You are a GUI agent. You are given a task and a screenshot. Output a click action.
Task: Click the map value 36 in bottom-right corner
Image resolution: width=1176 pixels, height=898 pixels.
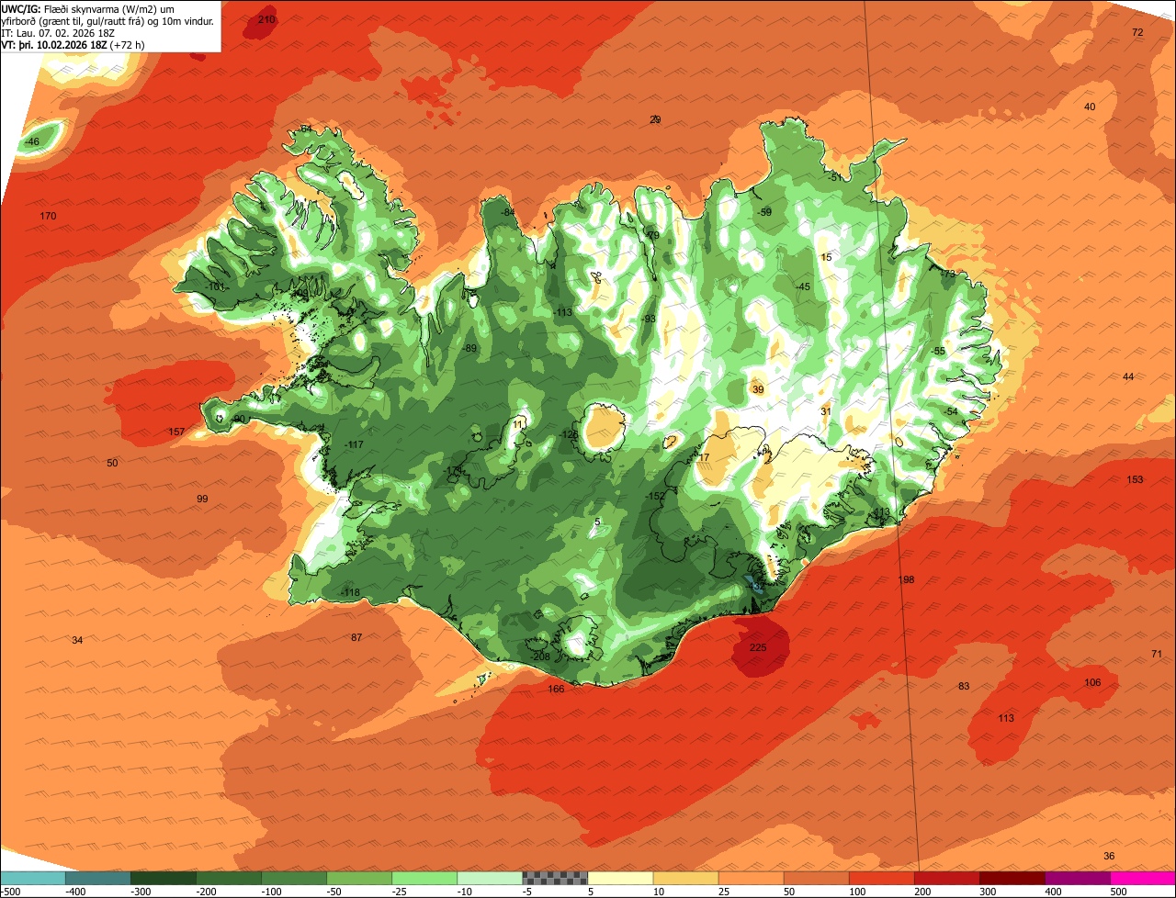coord(1109,856)
